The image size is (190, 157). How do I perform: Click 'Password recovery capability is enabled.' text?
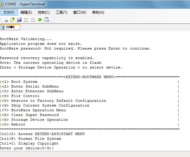click(x=47, y=58)
